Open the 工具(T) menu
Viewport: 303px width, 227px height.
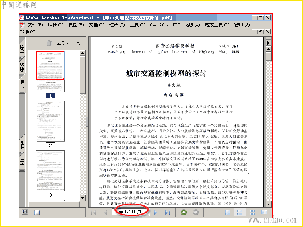(137, 25)
